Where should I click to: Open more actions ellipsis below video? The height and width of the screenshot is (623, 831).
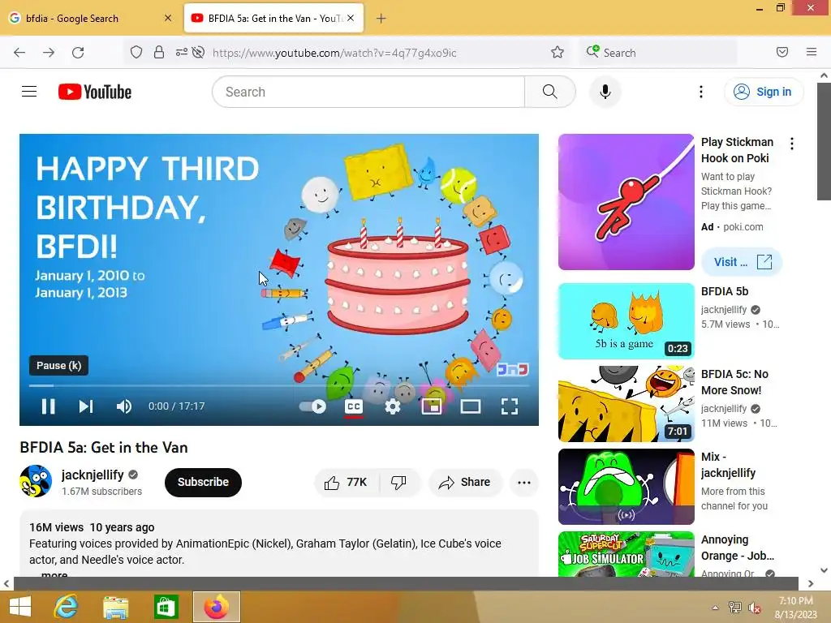524,482
